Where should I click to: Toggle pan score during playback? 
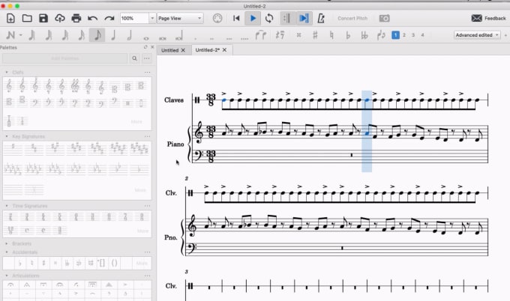[x=304, y=17]
